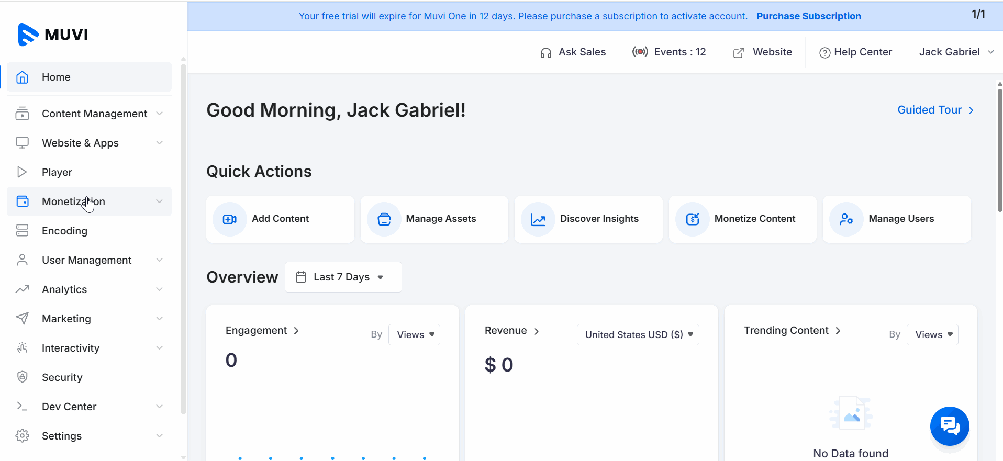
Task: Click the Manage Assets icon
Action: click(x=384, y=219)
